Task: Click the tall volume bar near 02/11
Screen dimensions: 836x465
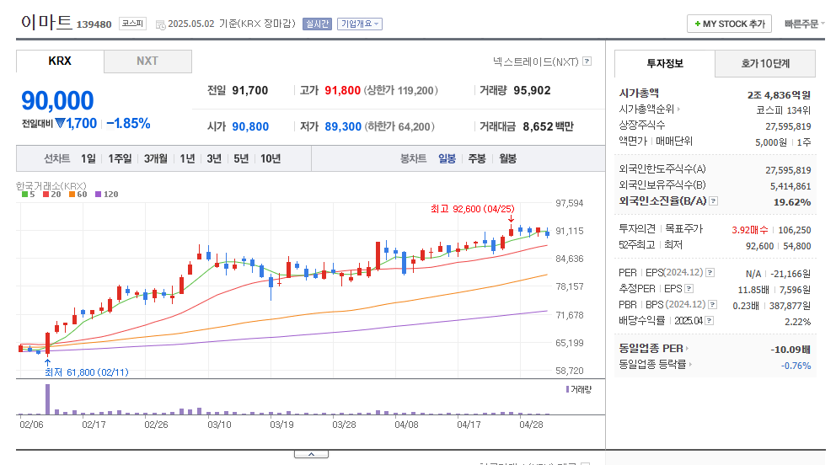Action: [x=47, y=399]
